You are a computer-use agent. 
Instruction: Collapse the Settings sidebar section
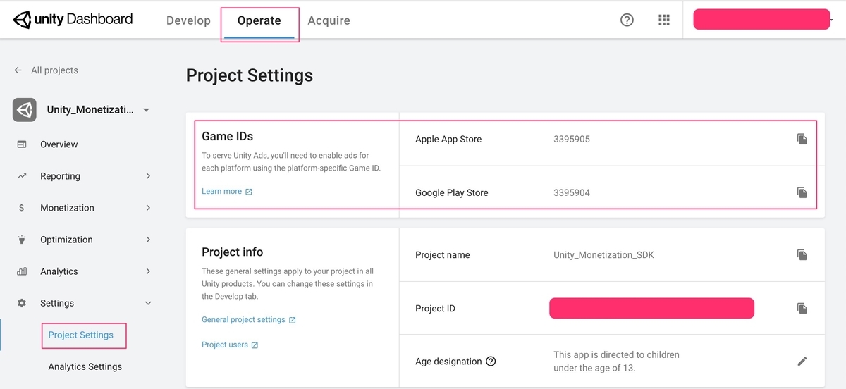(148, 303)
